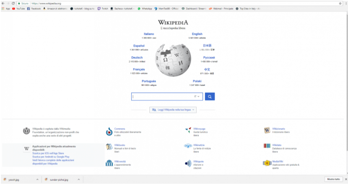Open the Webmail Principale bookmark
Screen dimensions: 348x185
tap(221, 9)
